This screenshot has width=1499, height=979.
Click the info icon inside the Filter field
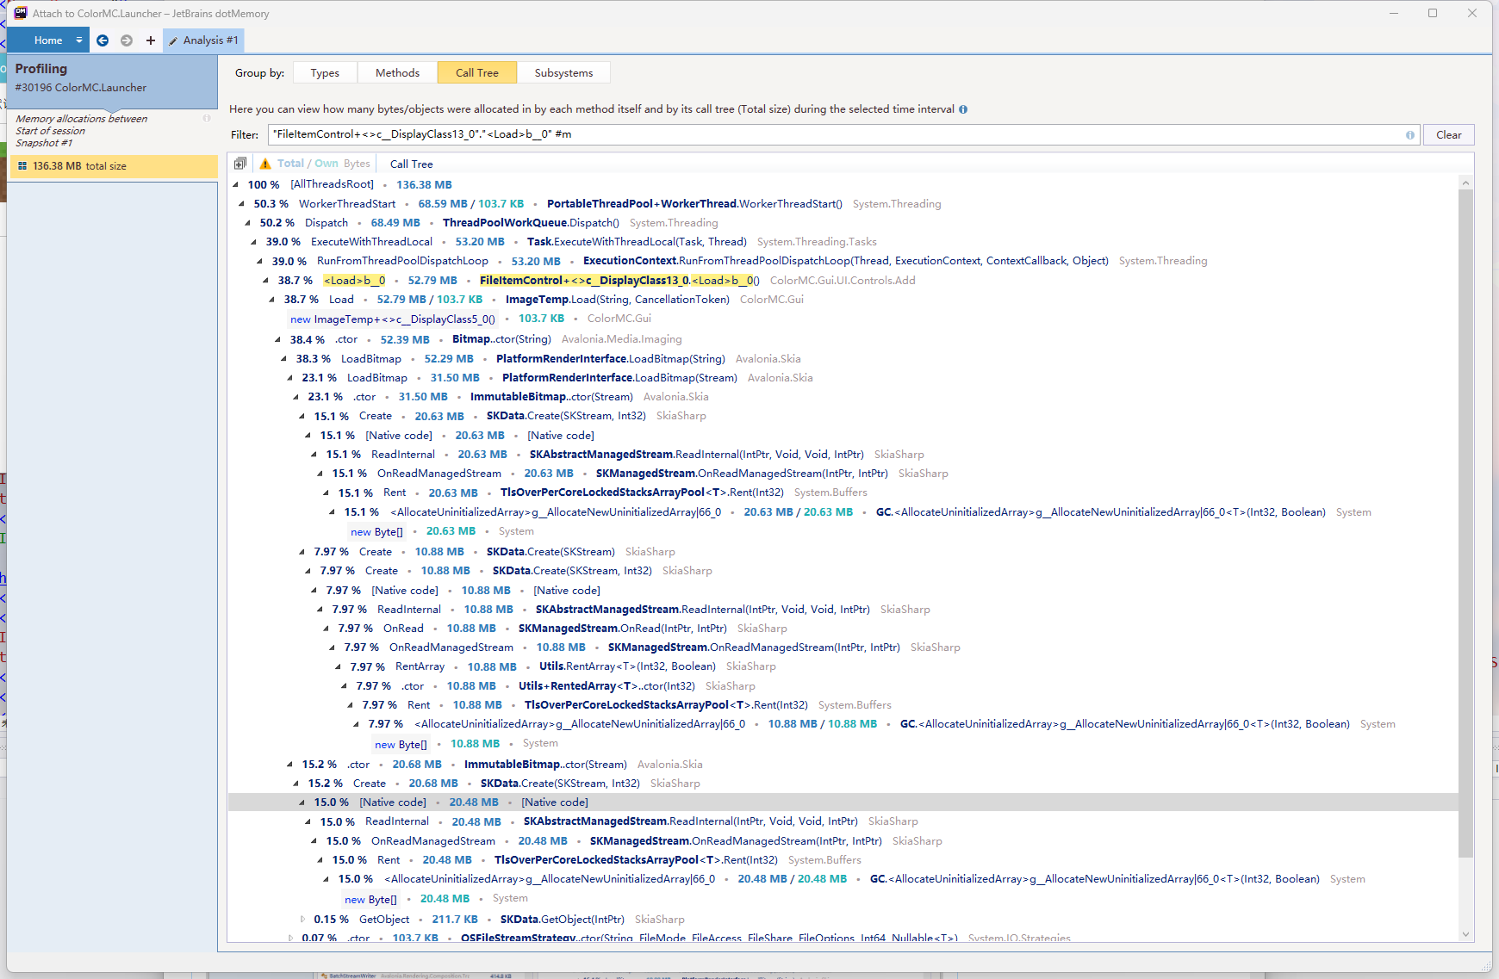click(1410, 134)
